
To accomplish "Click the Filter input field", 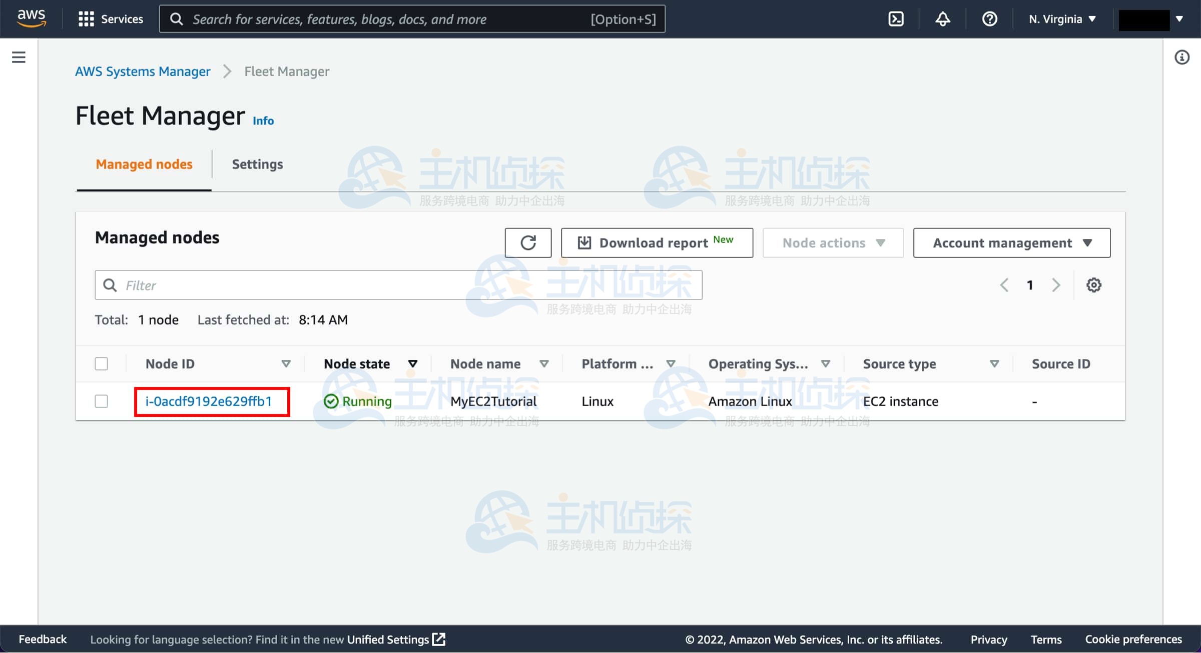I will tap(398, 285).
